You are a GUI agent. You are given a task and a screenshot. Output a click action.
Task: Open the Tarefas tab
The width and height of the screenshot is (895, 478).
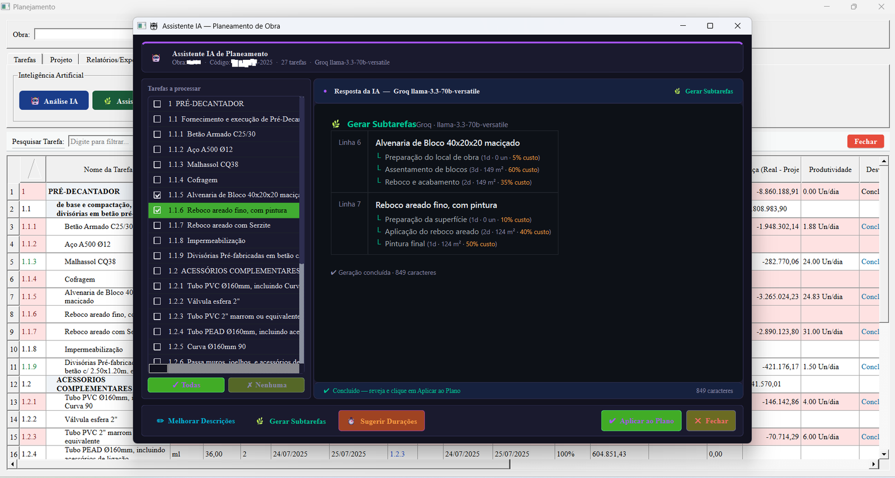[25, 60]
